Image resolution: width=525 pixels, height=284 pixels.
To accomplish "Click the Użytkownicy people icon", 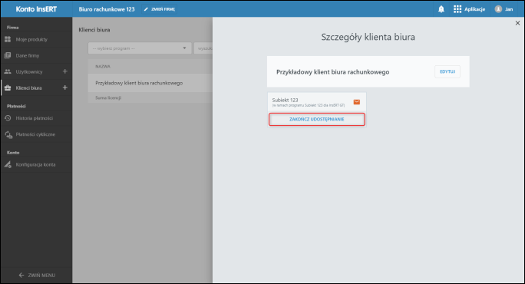I will coord(8,71).
